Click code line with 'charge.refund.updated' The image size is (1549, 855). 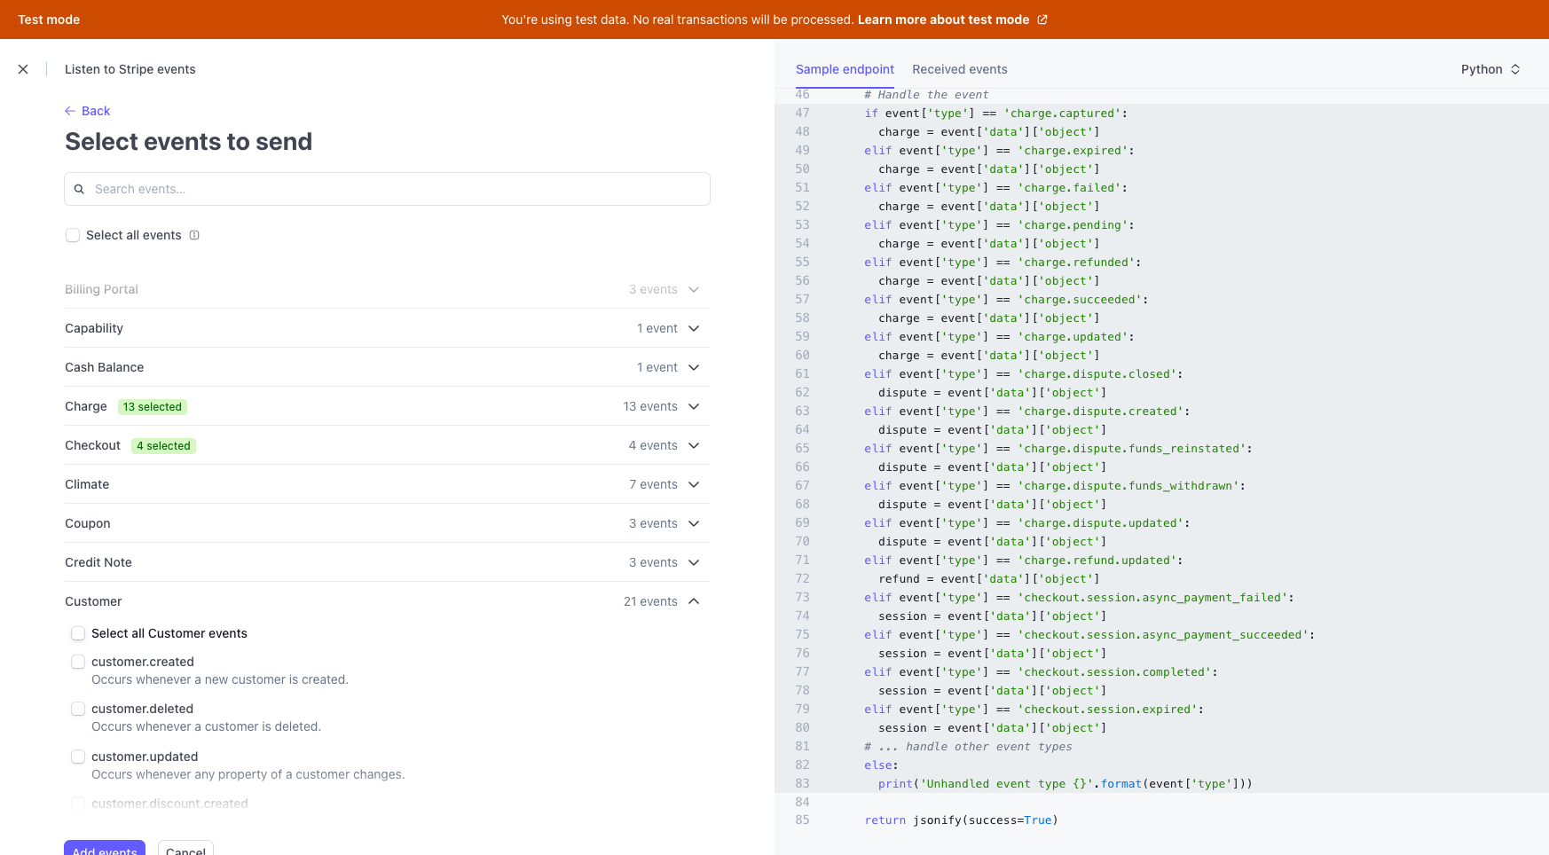coord(1024,561)
